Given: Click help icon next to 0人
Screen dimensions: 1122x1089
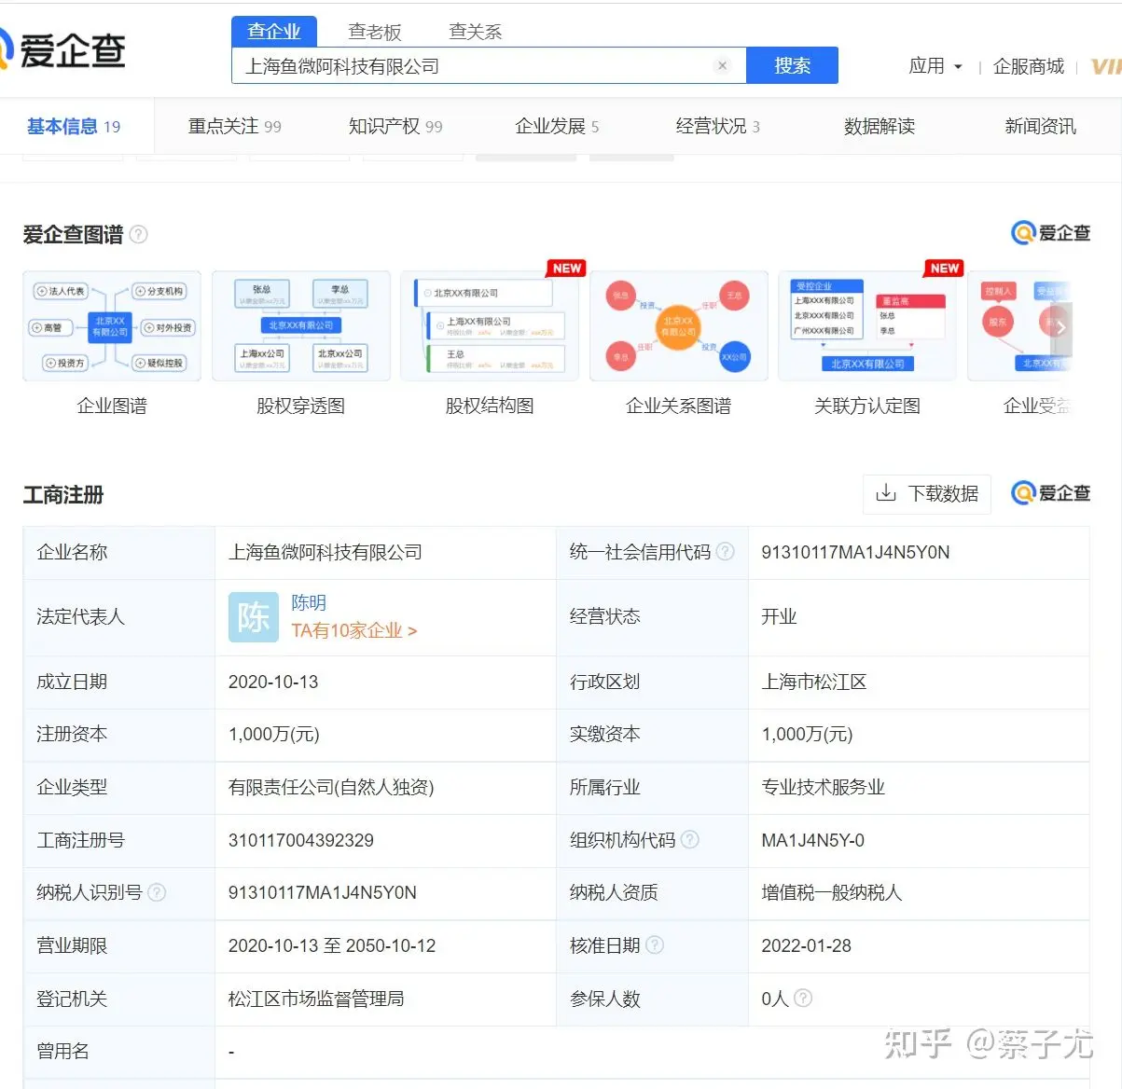Looking at the screenshot, I should point(802,998).
